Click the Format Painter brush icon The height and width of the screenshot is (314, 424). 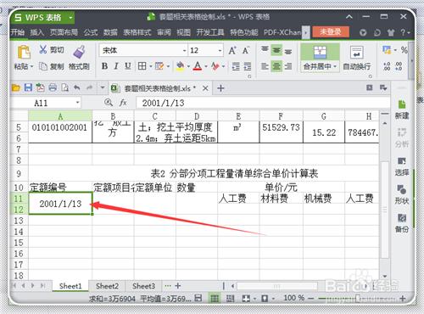[x=79, y=52]
